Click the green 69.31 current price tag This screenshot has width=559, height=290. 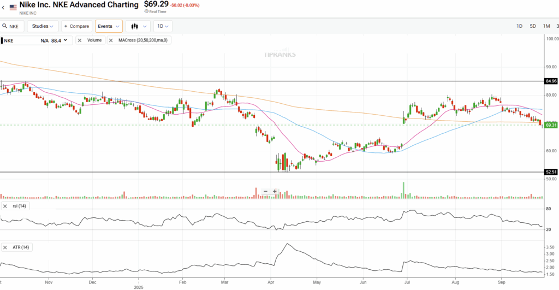(551, 125)
